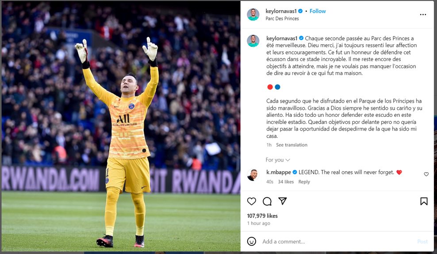Open k.mbappe username link
The image size is (437, 254).
278,172
